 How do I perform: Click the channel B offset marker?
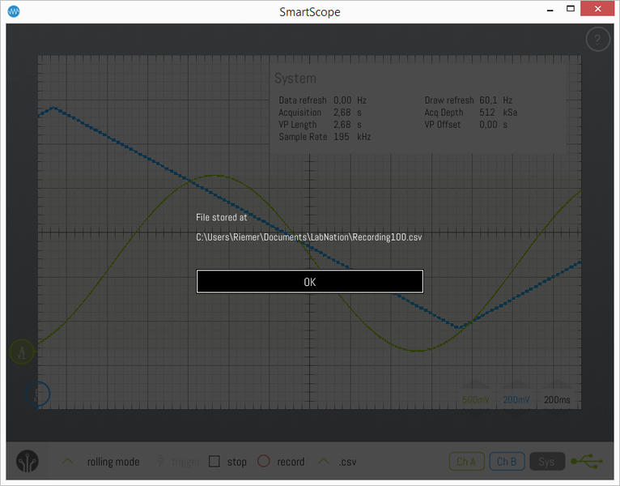point(37,394)
